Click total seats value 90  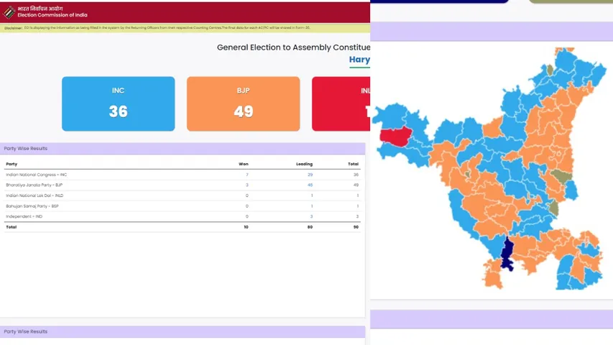(356, 227)
